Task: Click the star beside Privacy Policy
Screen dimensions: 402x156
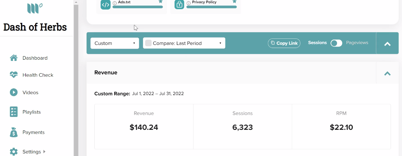Action: pyautogui.click(x=234, y=2)
